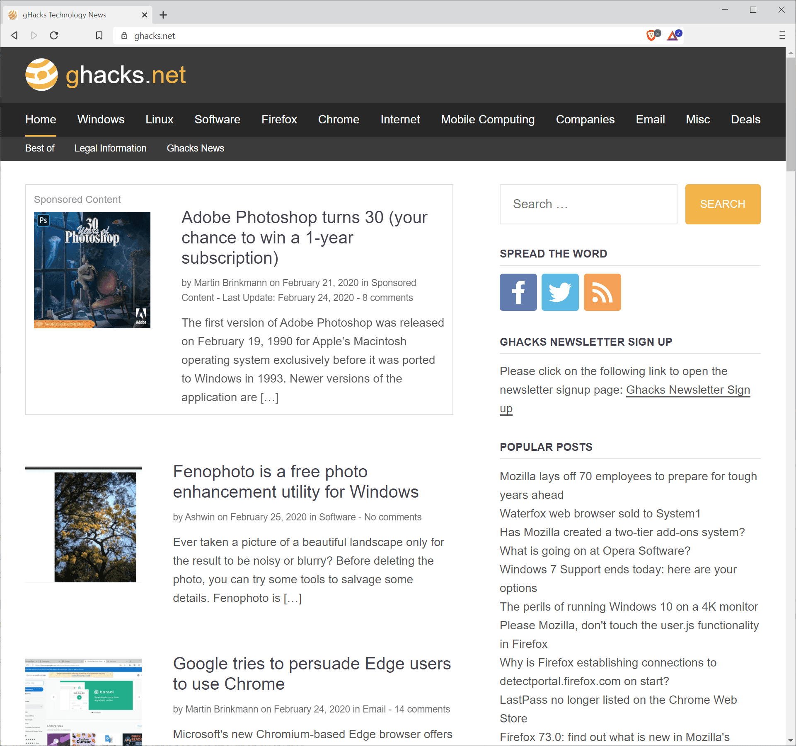Click inside the search input field

click(588, 204)
